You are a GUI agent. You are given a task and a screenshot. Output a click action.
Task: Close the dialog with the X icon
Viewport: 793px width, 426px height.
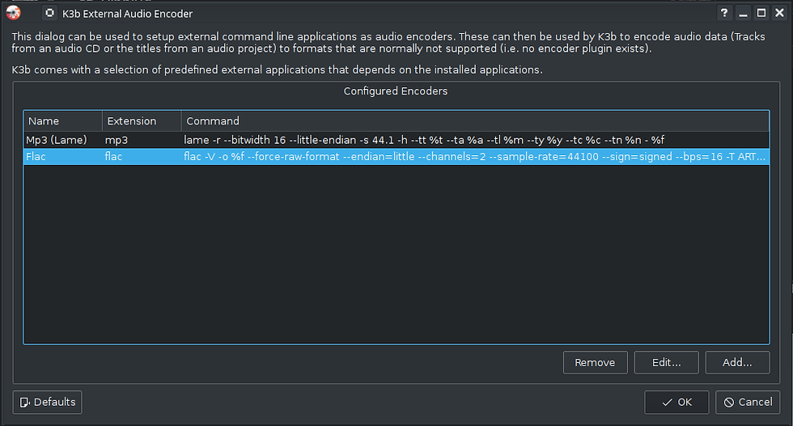(x=779, y=13)
